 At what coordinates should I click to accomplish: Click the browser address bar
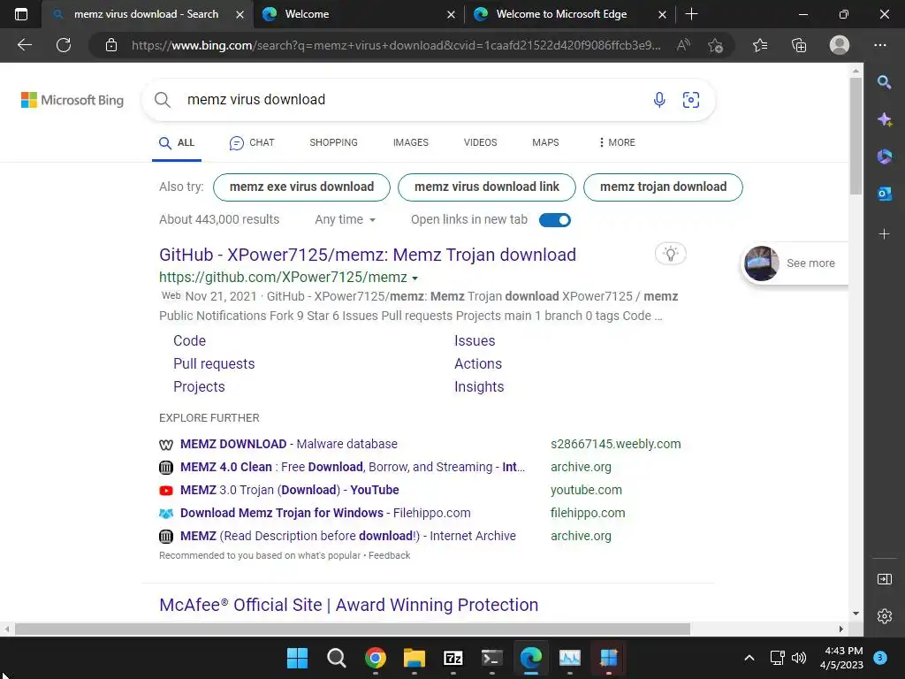[x=395, y=45]
